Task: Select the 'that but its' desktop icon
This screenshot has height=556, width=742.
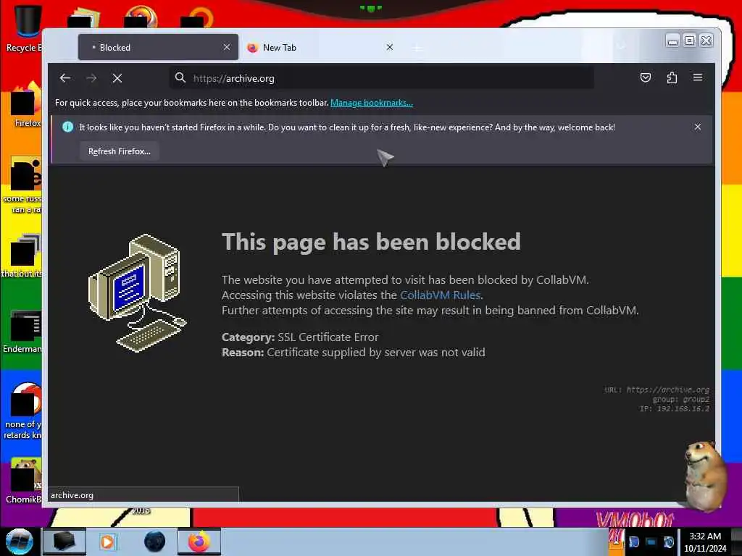Action: [22, 256]
